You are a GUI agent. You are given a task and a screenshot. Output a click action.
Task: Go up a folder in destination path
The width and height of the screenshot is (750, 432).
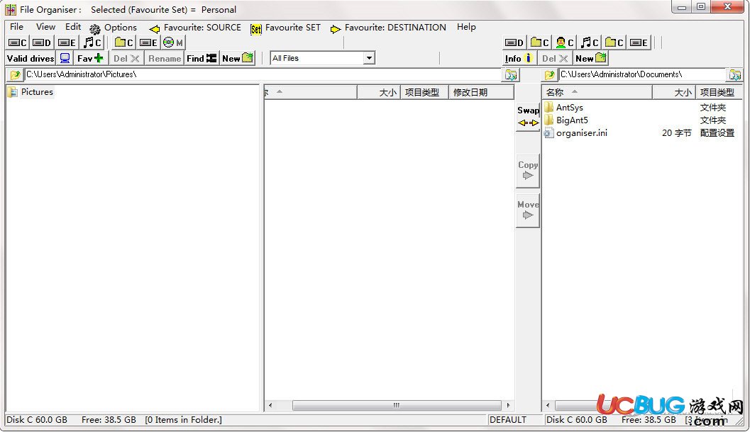(x=550, y=74)
